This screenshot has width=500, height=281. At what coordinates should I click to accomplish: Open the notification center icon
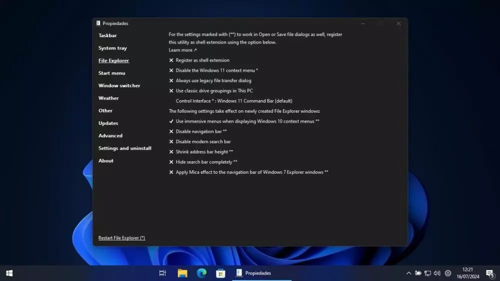[490, 273]
